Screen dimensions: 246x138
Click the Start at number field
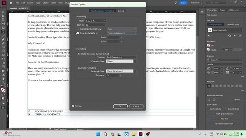95,25
